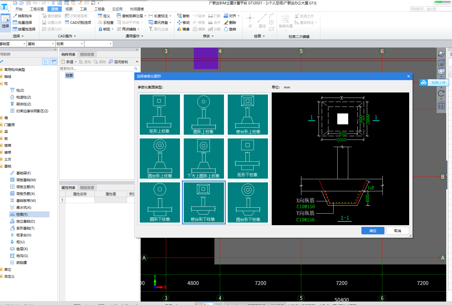452x305 pixels.
Task: Click the 移动 tool
Action: (183, 22)
